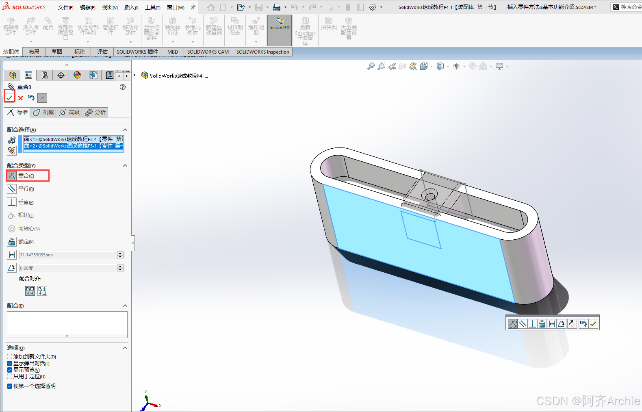642x412 pixels.
Task: Cancel the mate with the red X
Action: (20, 98)
